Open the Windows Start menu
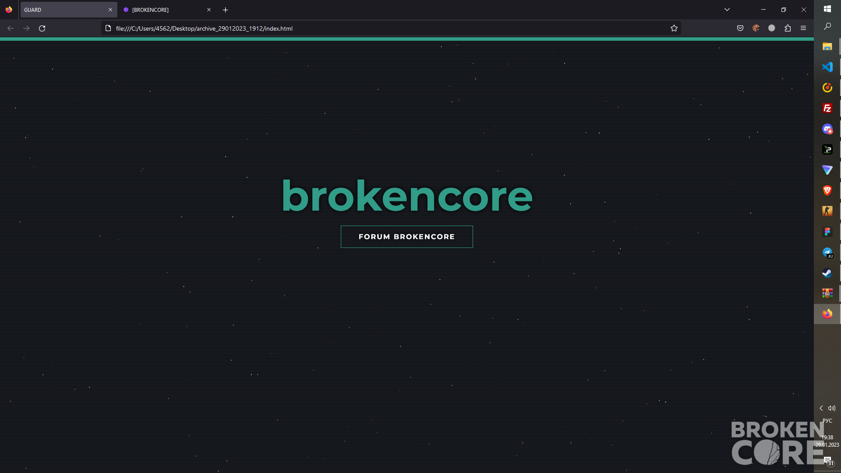841x473 pixels. (827, 9)
